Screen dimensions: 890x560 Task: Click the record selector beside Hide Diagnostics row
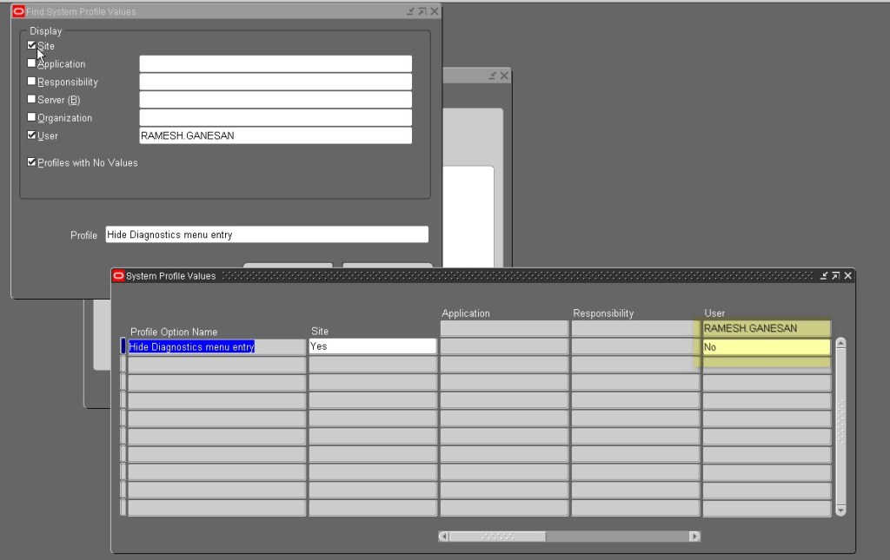coord(123,346)
